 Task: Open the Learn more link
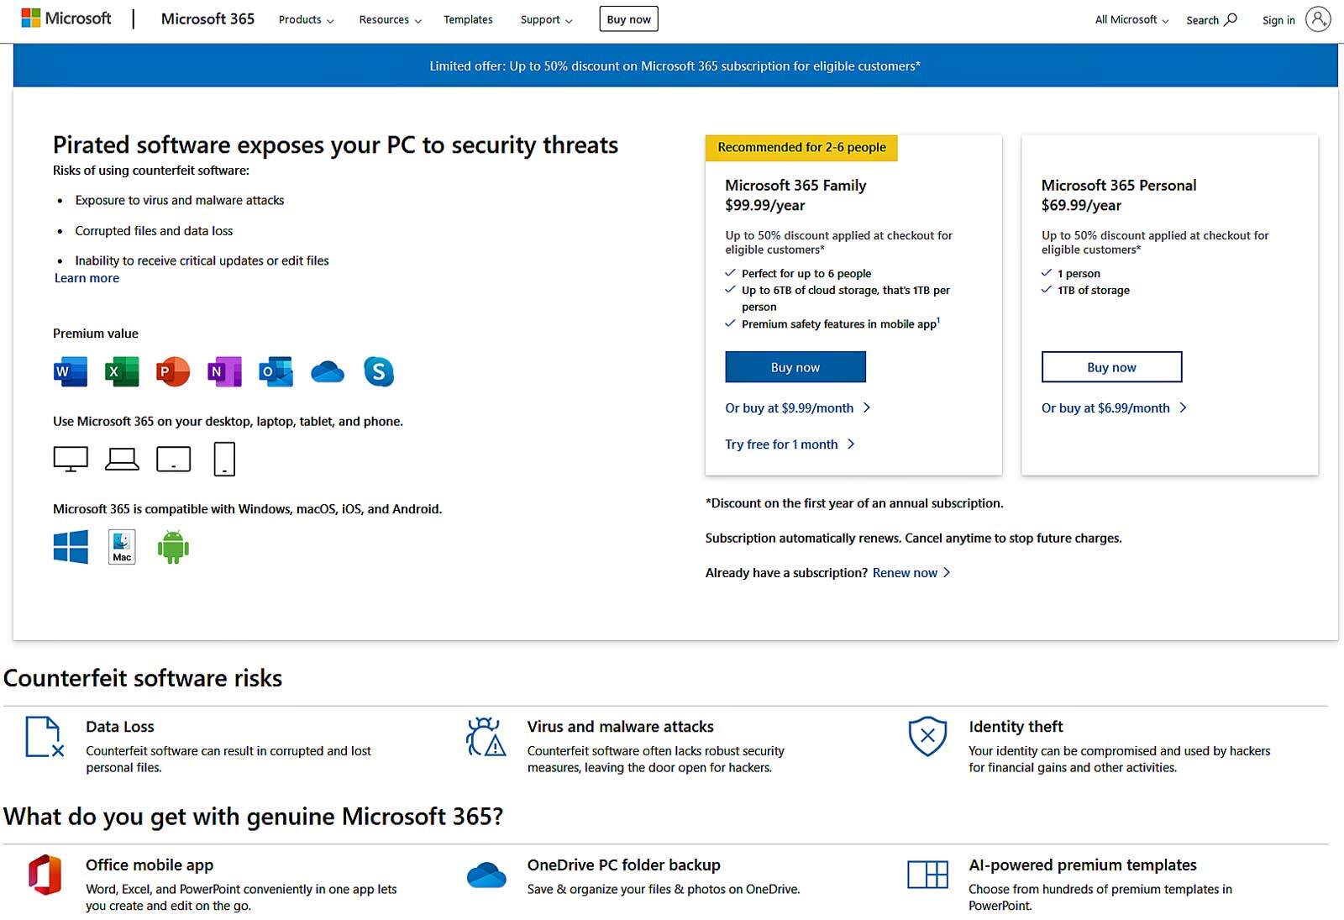click(x=87, y=278)
